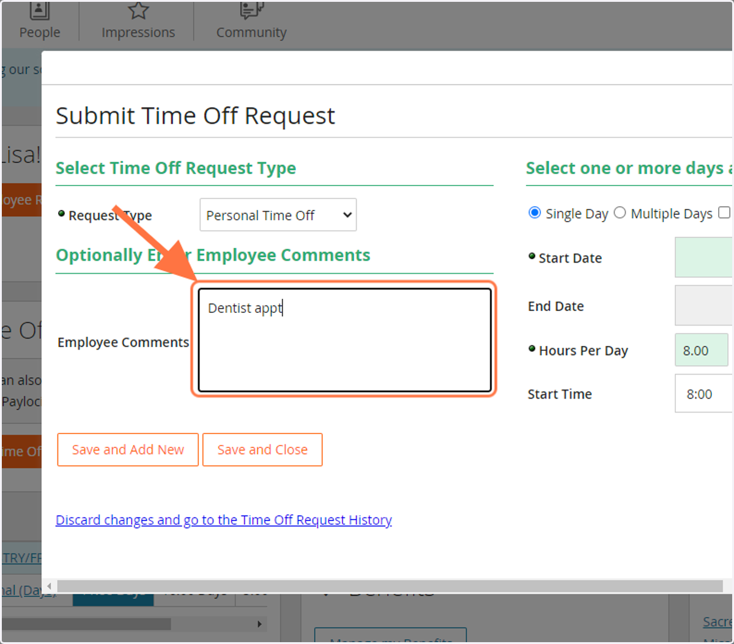The width and height of the screenshot is (734, 644).
Task: Open the Impressions star icon
Action: click(x=138, y=10)
